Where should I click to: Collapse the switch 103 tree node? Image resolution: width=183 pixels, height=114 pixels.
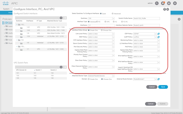pos(17,40)
